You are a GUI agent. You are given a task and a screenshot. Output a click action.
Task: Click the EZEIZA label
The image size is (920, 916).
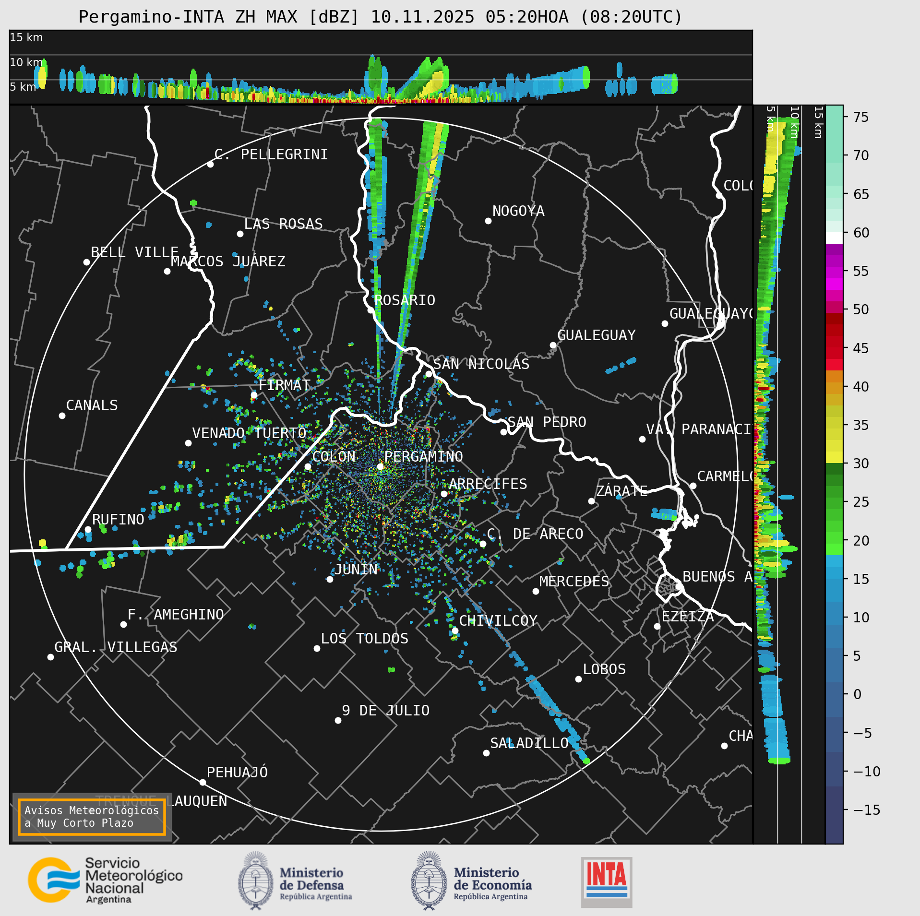(687, 616)
